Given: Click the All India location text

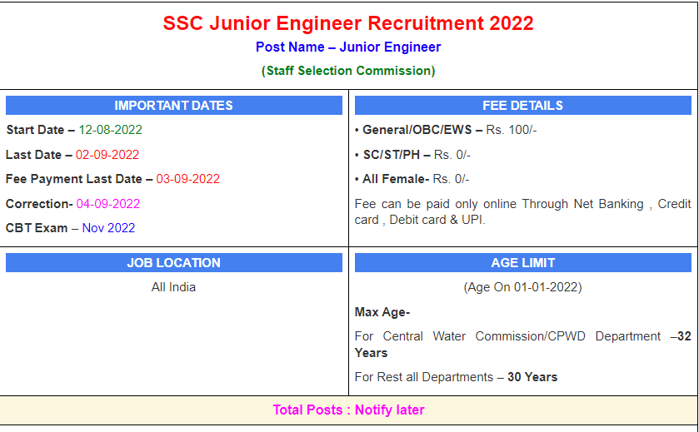Looking at the screenshot, I should tap(173, 287).
